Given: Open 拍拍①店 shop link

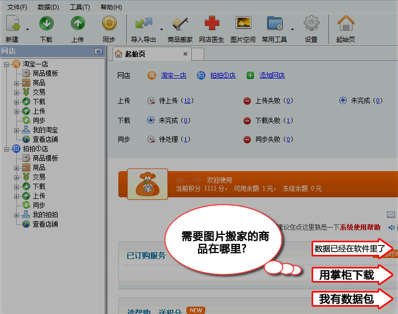Looking at the screenshot, I should point(223,75).
